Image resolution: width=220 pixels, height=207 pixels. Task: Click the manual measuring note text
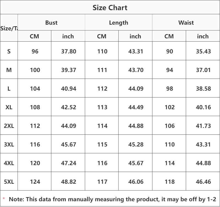coord(112,199)
